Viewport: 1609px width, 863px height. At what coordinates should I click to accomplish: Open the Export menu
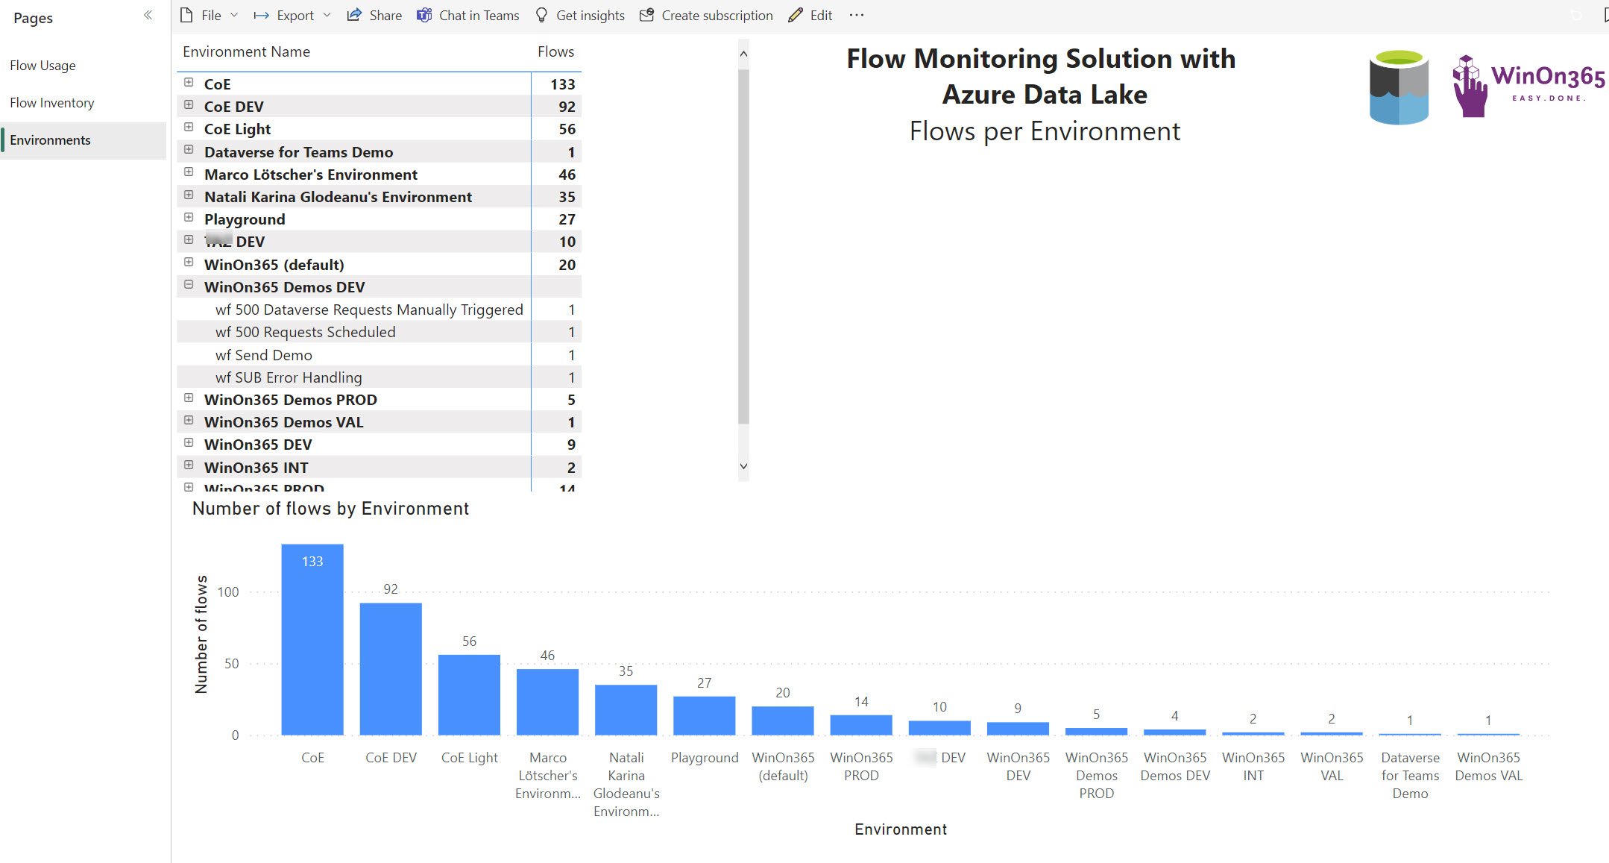tap(292, 15)
